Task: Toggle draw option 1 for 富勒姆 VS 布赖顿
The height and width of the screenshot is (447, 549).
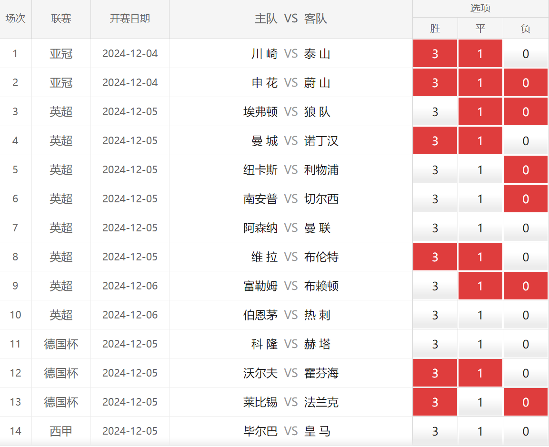Action: [480, 286]
